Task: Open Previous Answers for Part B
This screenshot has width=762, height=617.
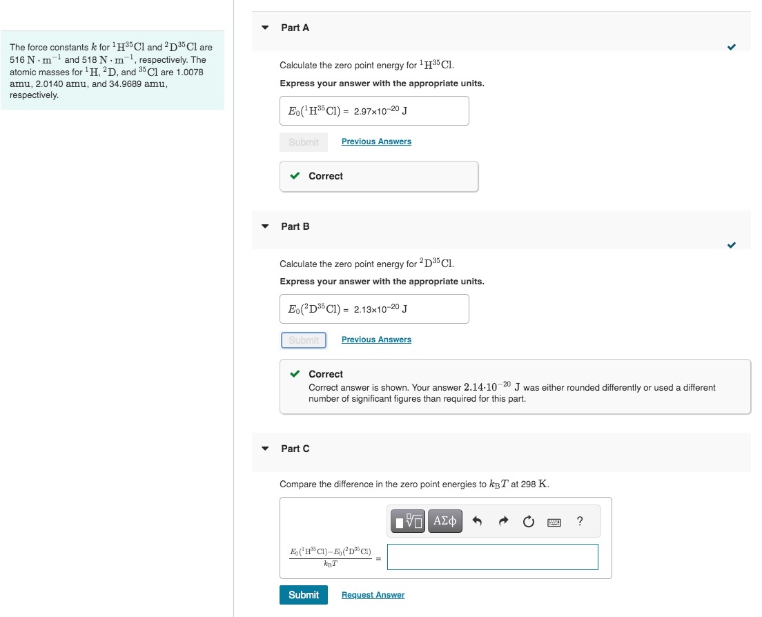Action: (x=376, y=340)
